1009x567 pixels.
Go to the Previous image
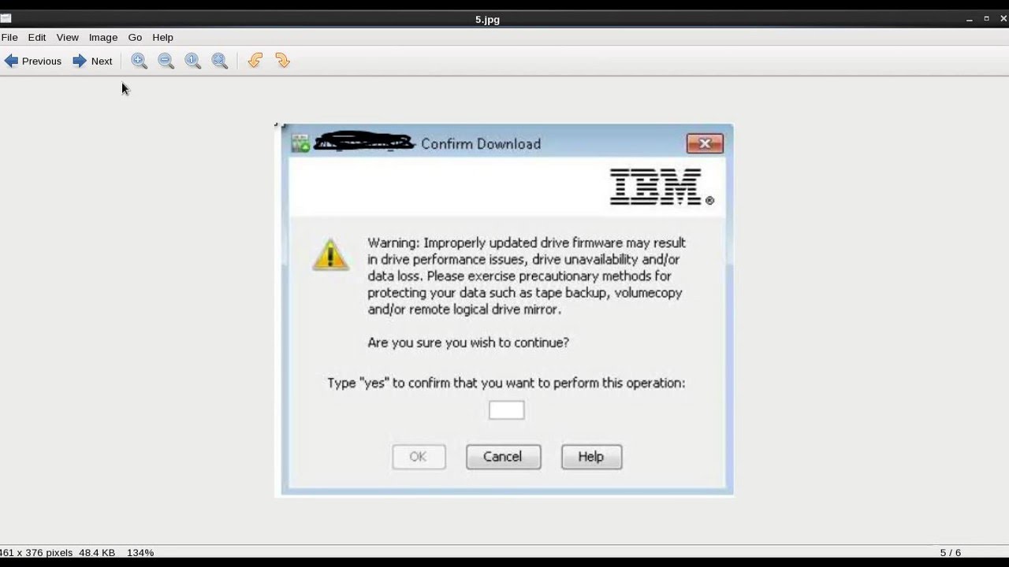(x=32, y=61)
